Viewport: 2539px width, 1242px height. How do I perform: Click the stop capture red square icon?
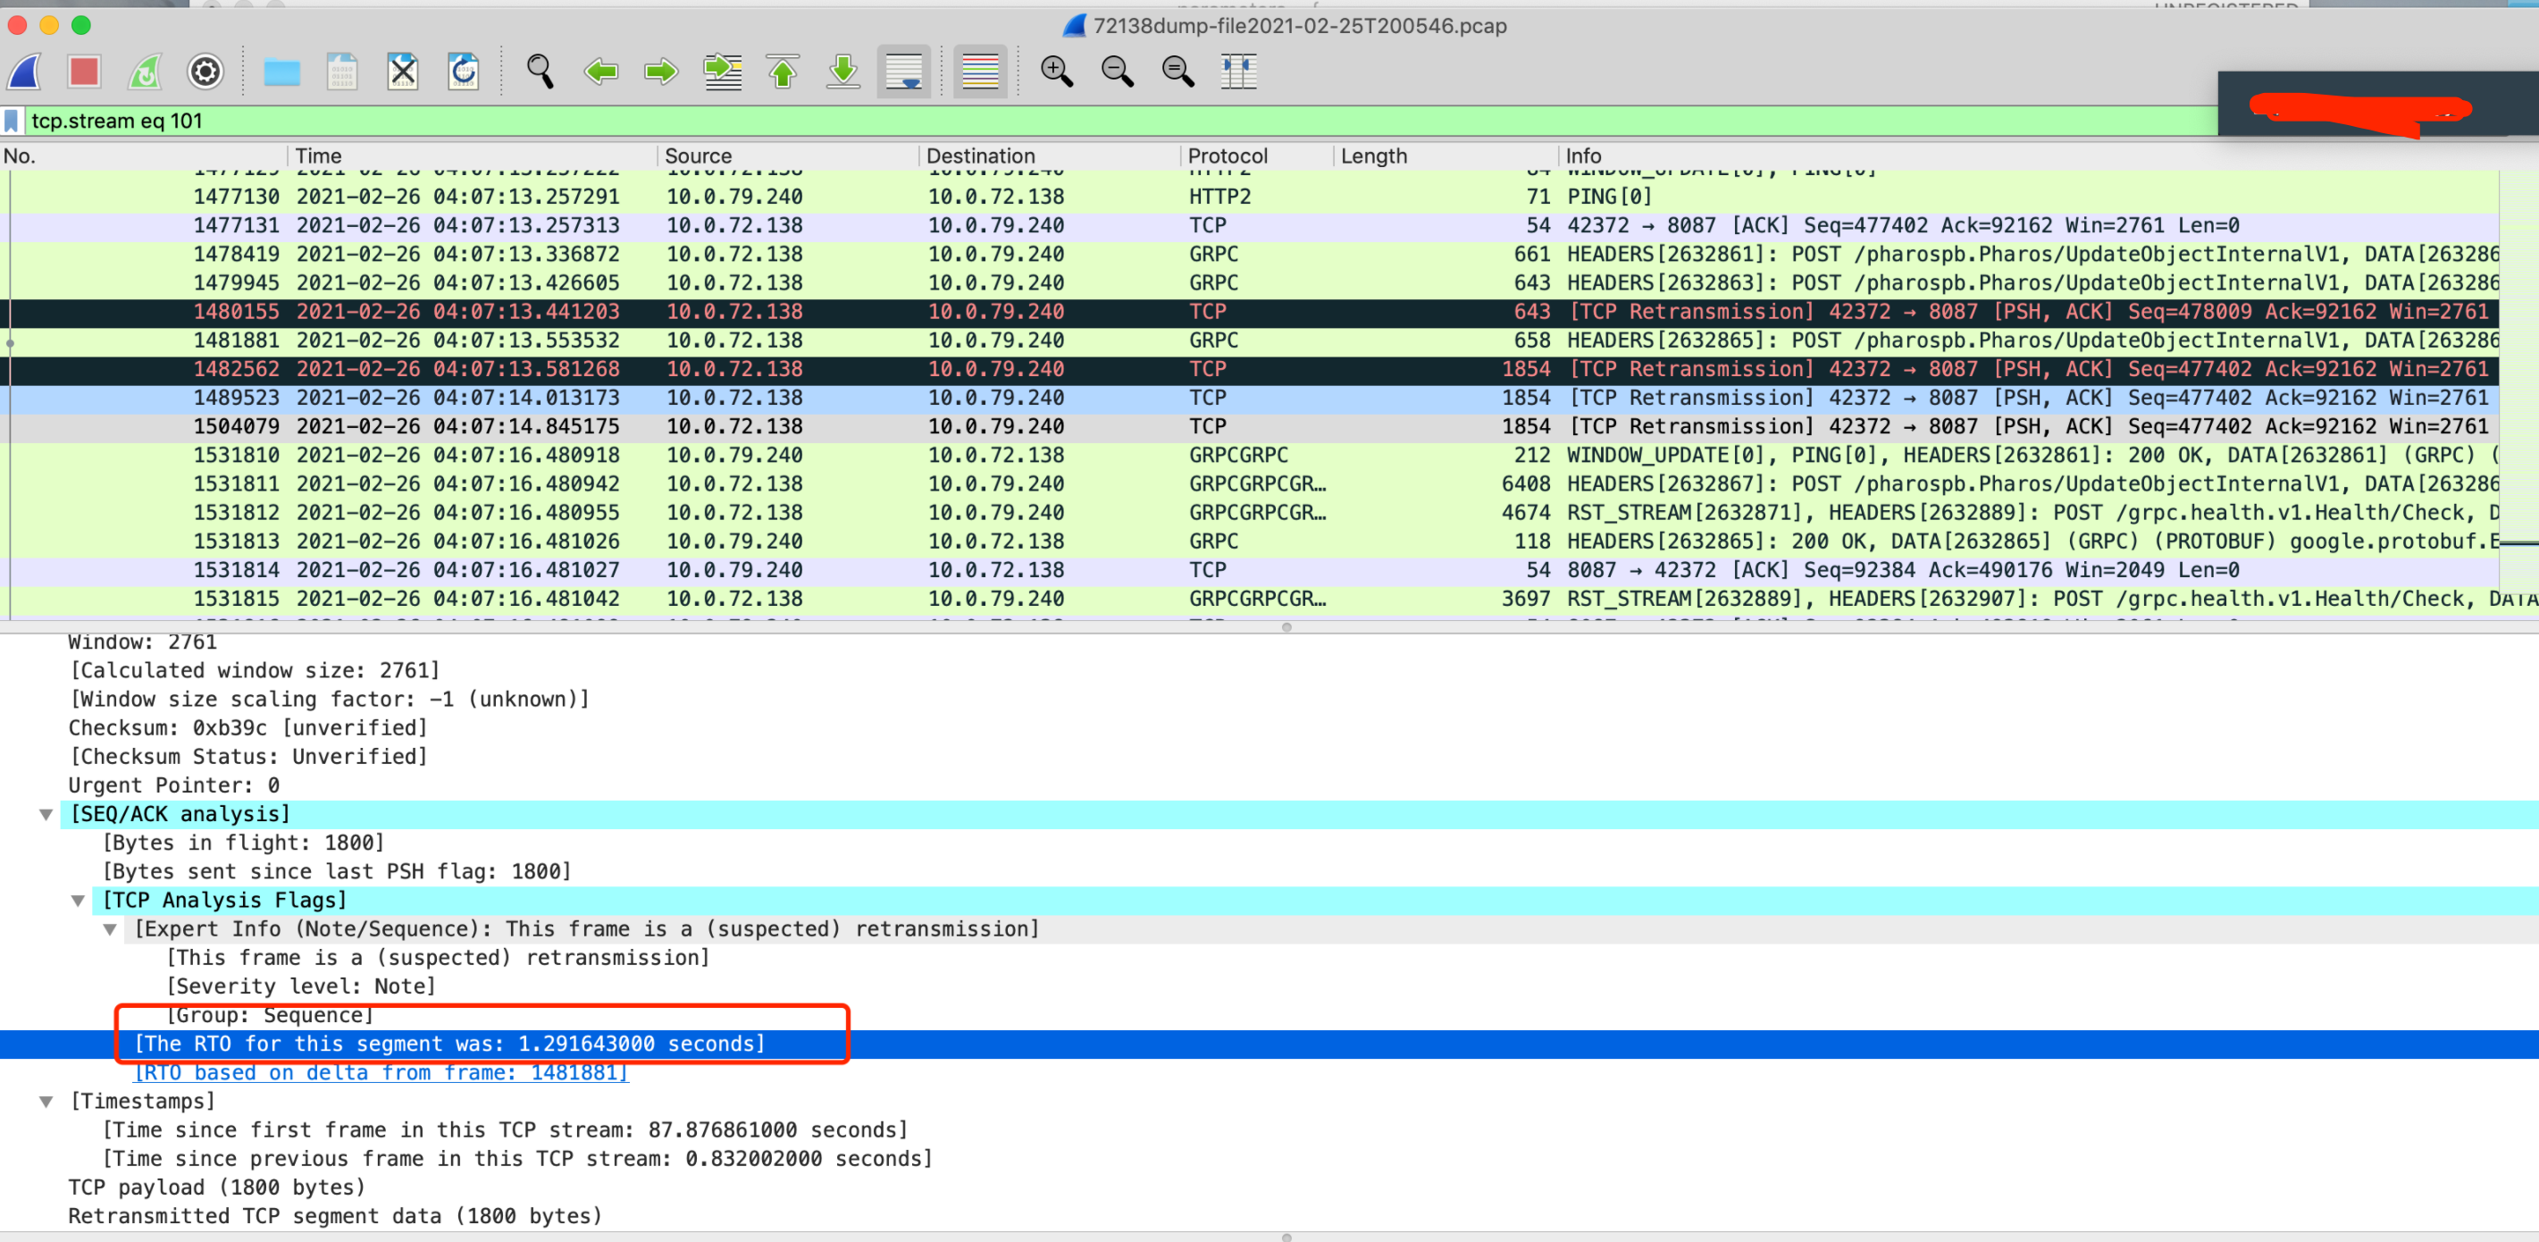tap(84, 71)
